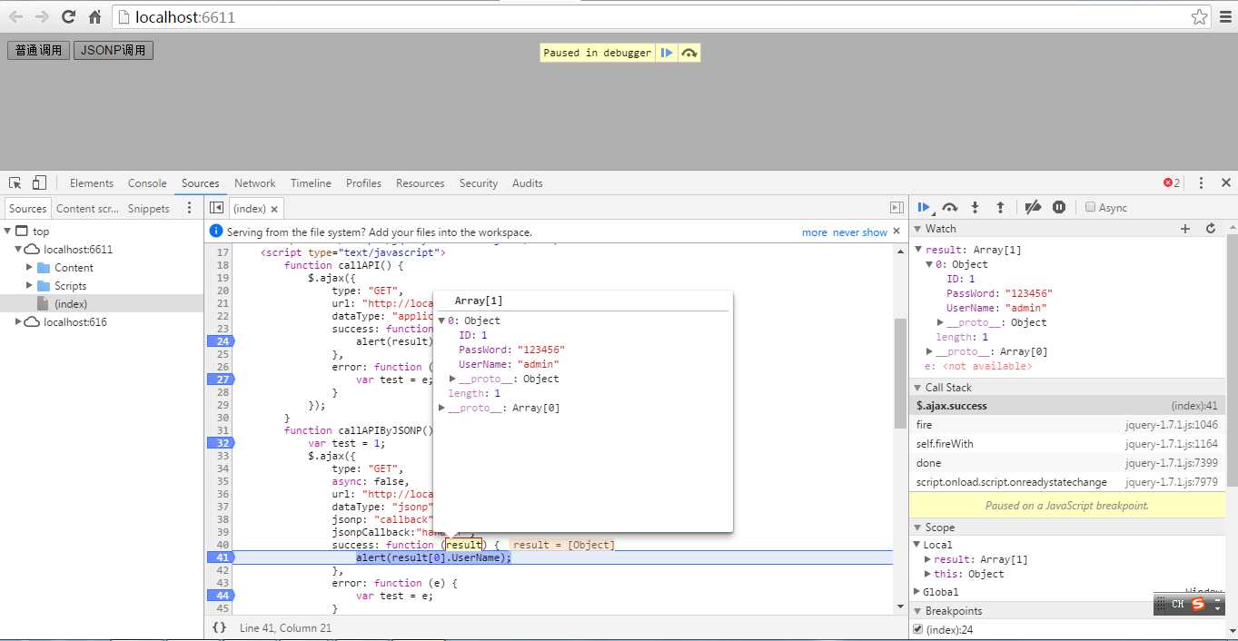Screen dimensions: 1238x641
Task: Open DevTools three-dot customize menu
Action: pyautogui.click(x=1201, y=182)
